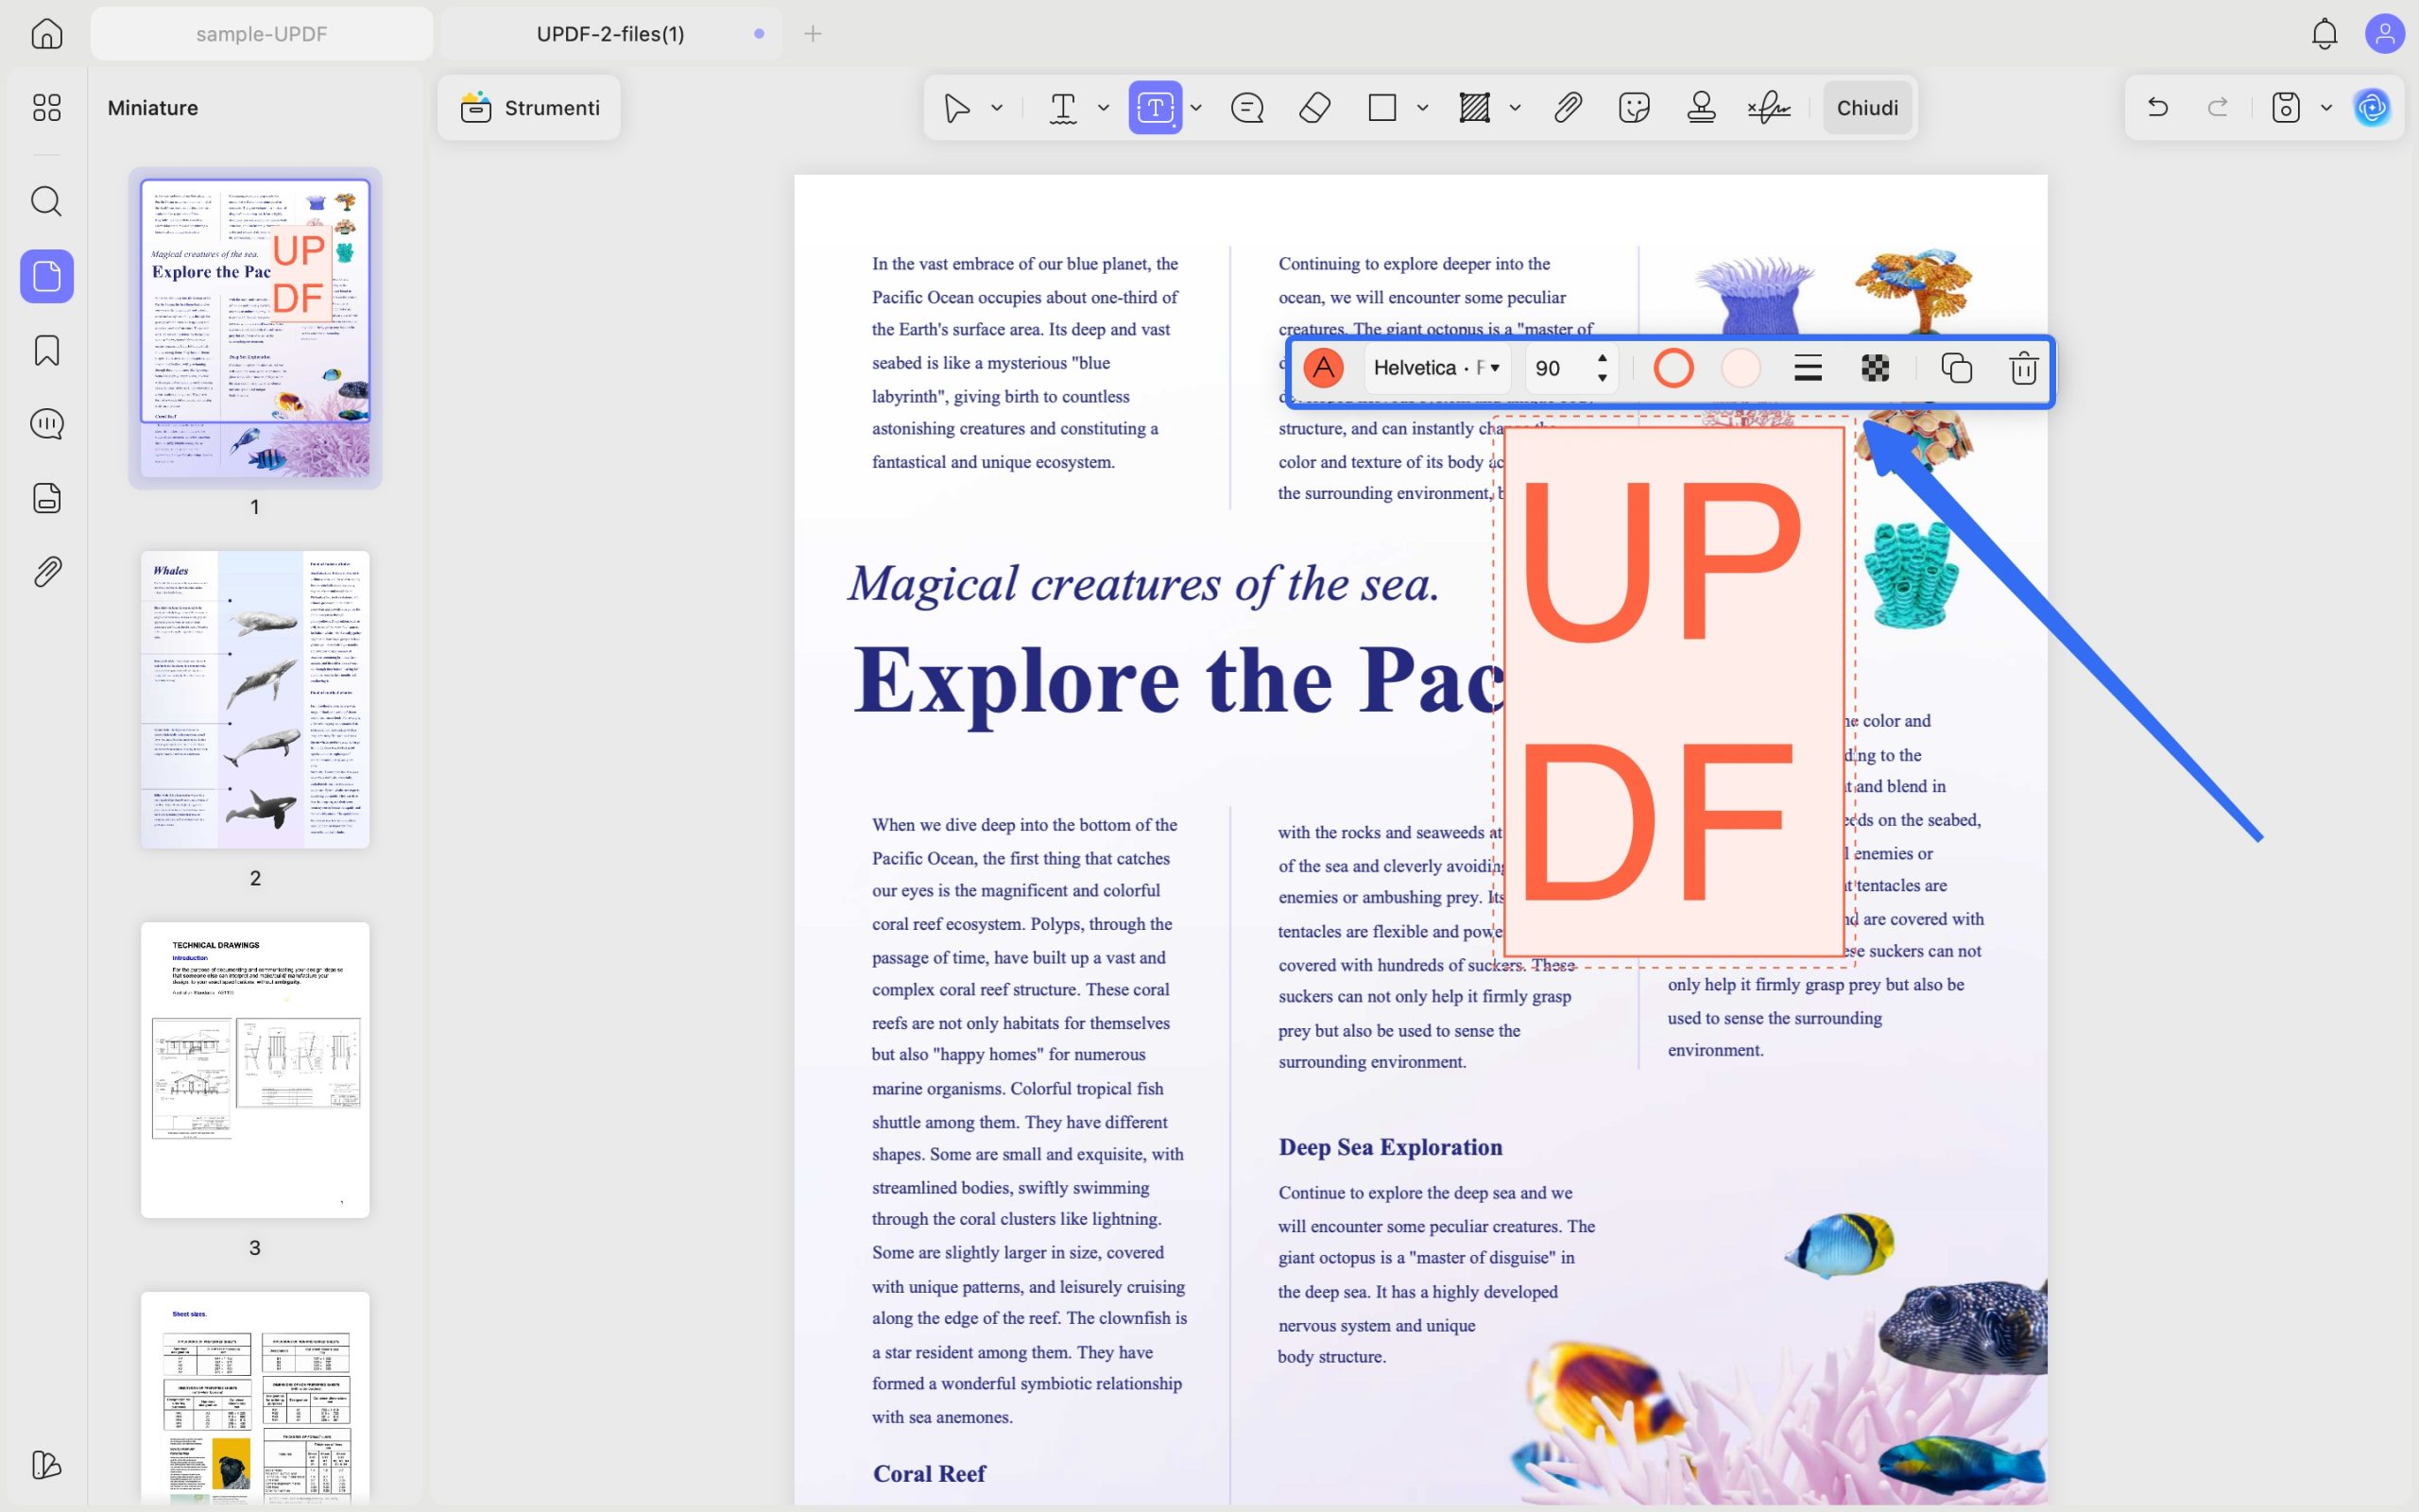This screenshot has height=1512, width=2419.
Task: Expand the pointer tool dropdown arrow
Action: coord(997,107)
